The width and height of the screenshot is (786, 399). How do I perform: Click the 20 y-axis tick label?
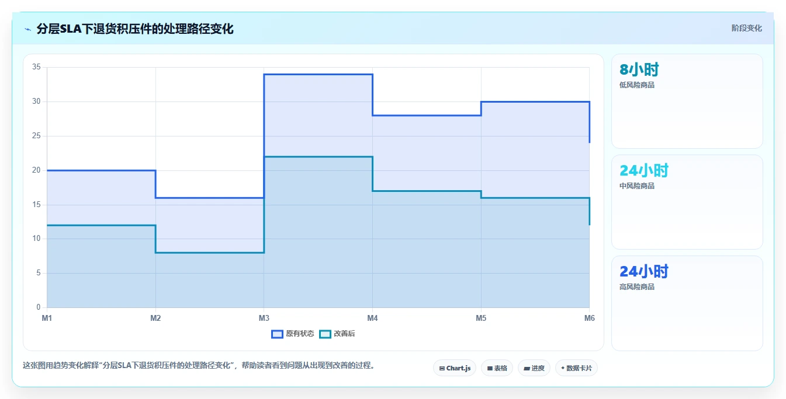pyautogui.click(x=36, y=170)
